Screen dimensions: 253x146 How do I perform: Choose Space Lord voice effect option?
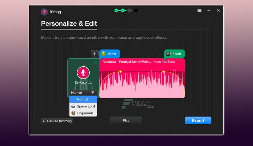(85, 106)
